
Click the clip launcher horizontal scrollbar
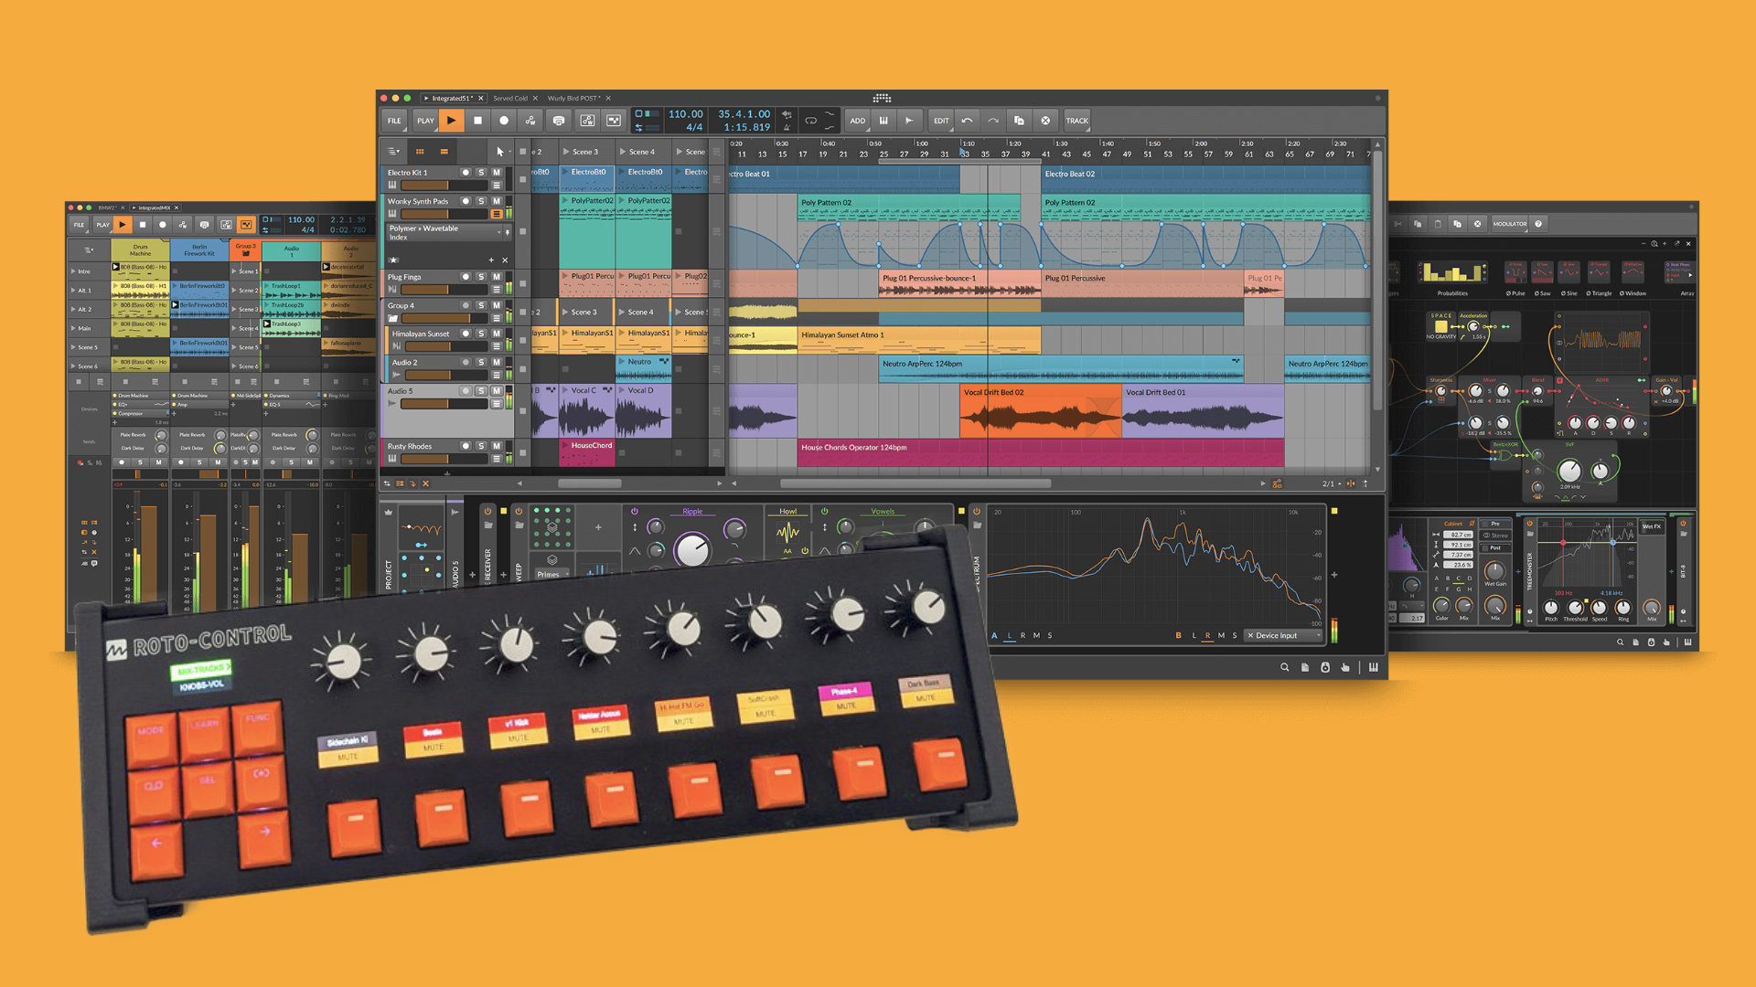pyautogui.click(x=590, y=483)
